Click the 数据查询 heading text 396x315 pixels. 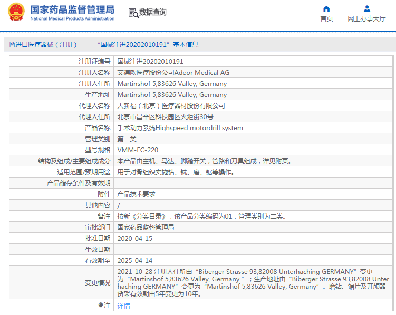[x=153, y=12]
